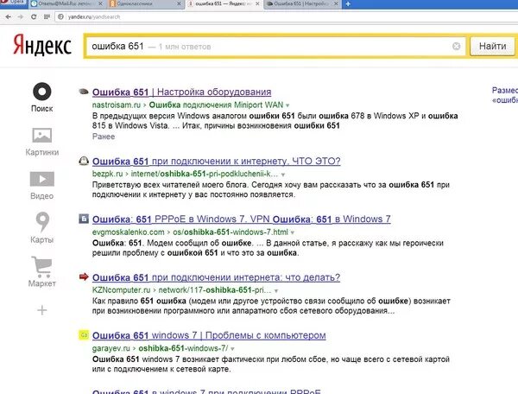The width and height of the screenshot is (518, 394).
Task: Open the Карты maps section
Action: tap(42, 228)
